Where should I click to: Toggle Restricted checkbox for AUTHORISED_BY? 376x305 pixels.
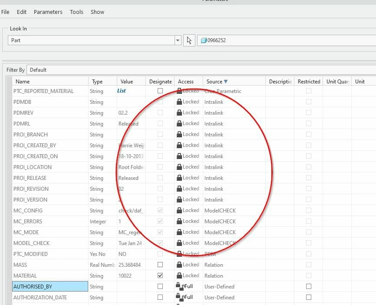coord(309,286)
